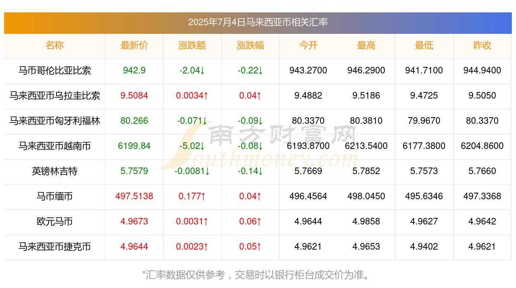This screenshot has width=516, height=288.
Task: Click change amount 0.0031↑
Action: (x=192, y=222)
